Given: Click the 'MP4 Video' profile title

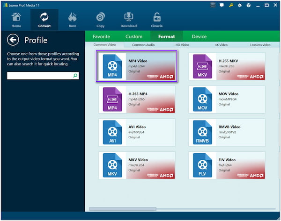Looking at the screenshot, I should [x=138, y=61].
